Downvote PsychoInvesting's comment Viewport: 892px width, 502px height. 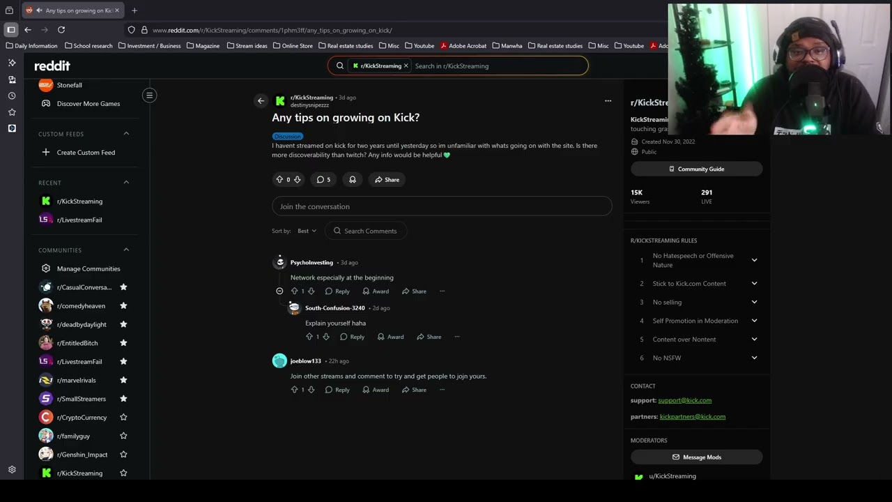click(311, 291)
